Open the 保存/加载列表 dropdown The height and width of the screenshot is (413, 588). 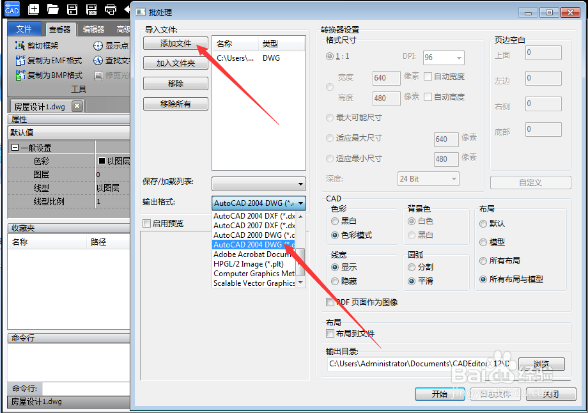click(x=259, y=184)
